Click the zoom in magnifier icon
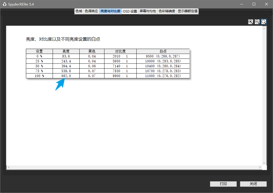This screenshot has height=193, width=273. (x=251, y=22)
